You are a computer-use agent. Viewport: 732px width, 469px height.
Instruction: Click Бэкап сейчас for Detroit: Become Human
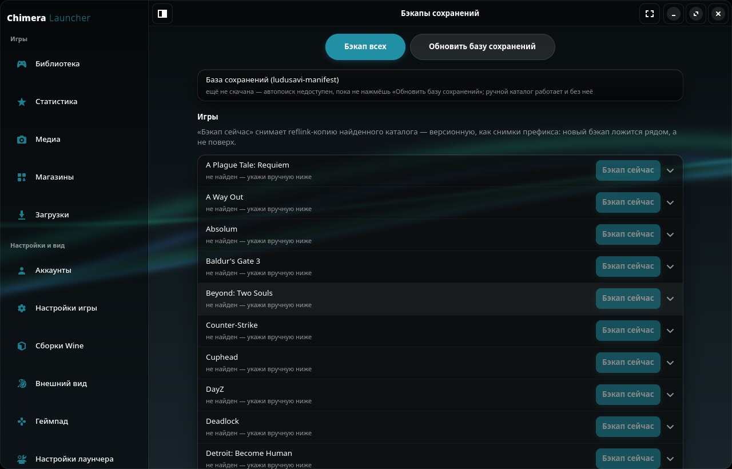pos(628,459)
